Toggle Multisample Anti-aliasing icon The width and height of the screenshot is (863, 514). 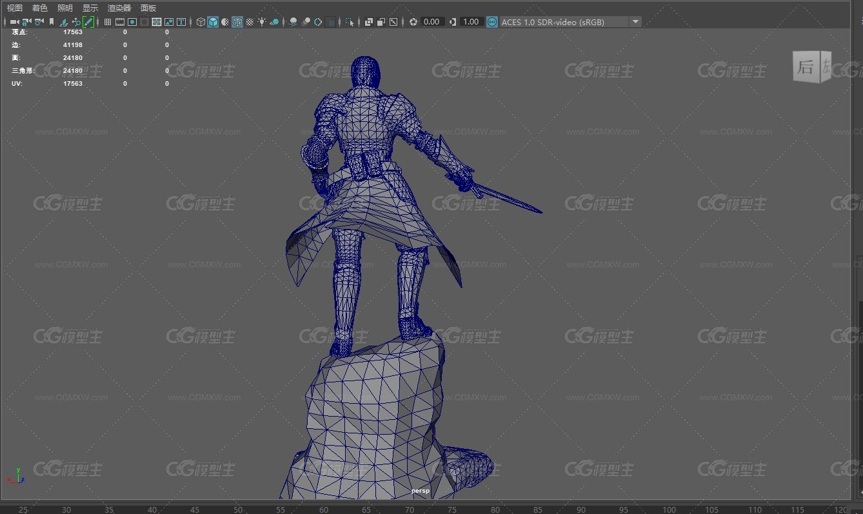(x=318, y=22)
